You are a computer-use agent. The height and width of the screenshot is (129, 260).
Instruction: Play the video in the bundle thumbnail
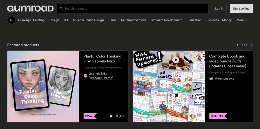[175, 60]
